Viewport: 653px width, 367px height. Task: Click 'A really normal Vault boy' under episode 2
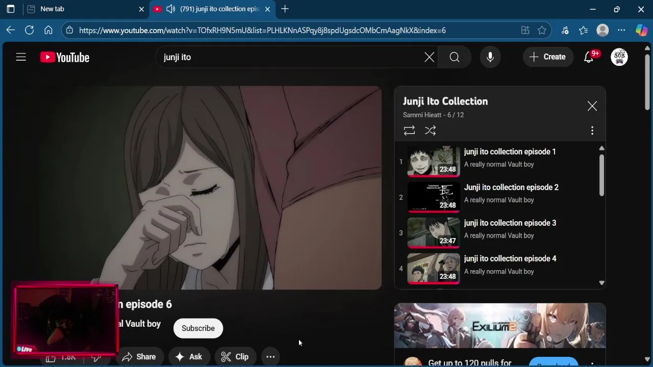(499, 200)
